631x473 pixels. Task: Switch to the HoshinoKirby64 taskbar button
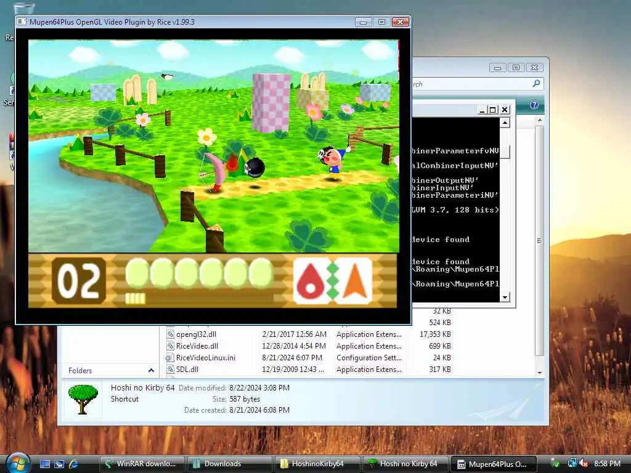click(317, 464)
